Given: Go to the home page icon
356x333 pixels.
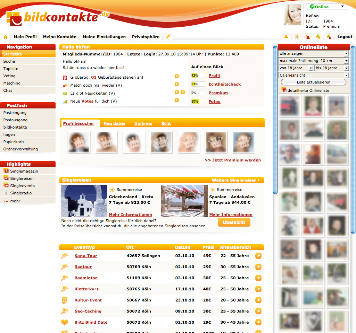Looking at the screenshot, I should coord(6,37).
